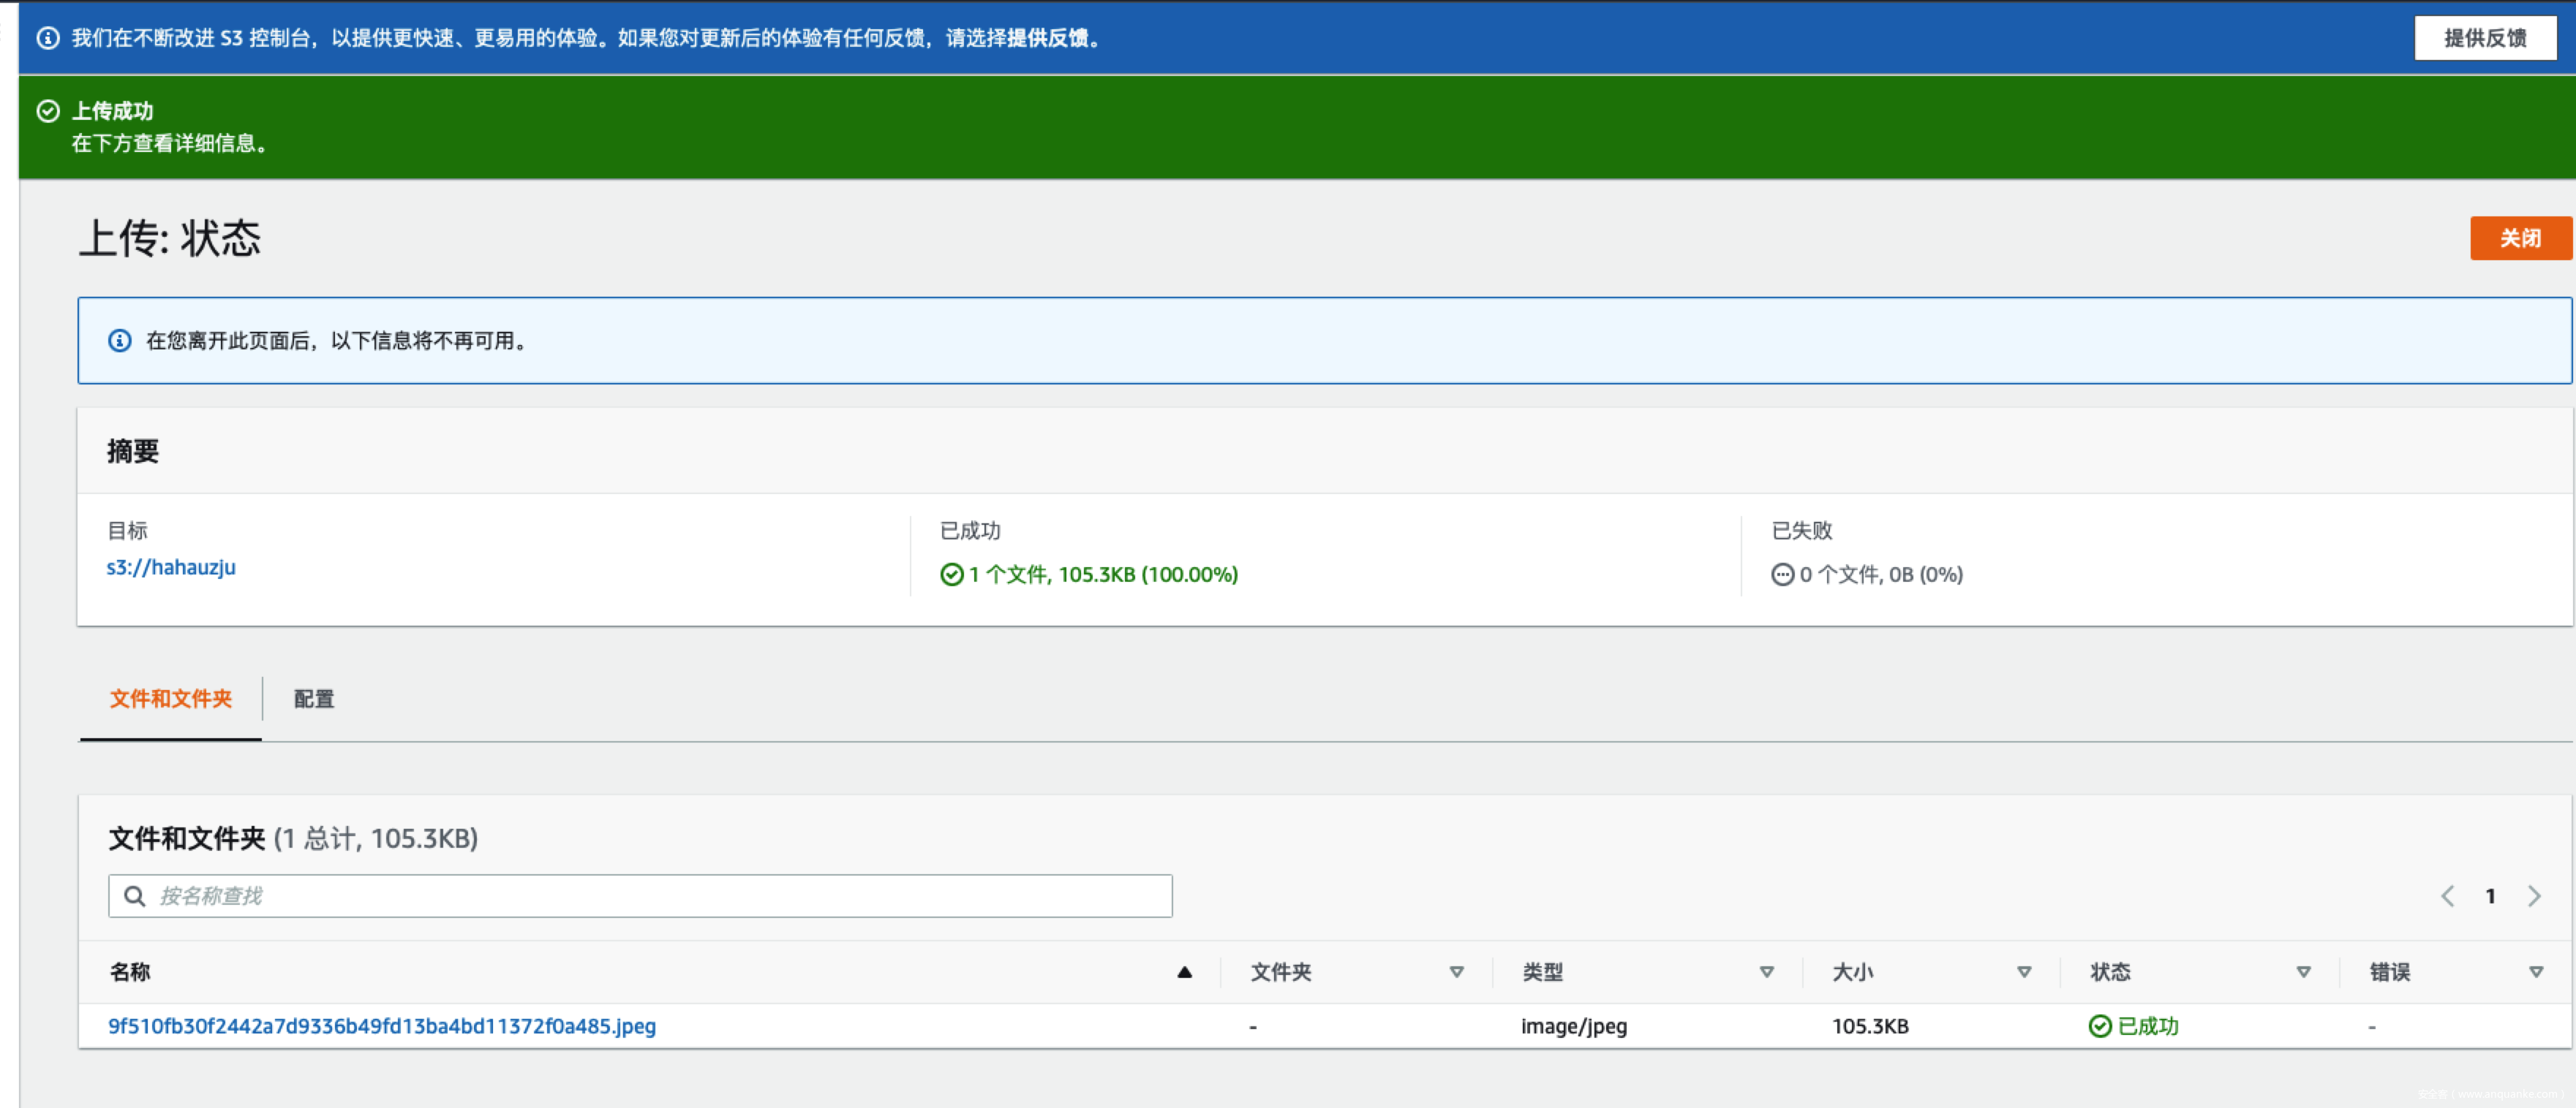
Task: Select the 文件和文件夹 tab
Action: pos(171,699)
